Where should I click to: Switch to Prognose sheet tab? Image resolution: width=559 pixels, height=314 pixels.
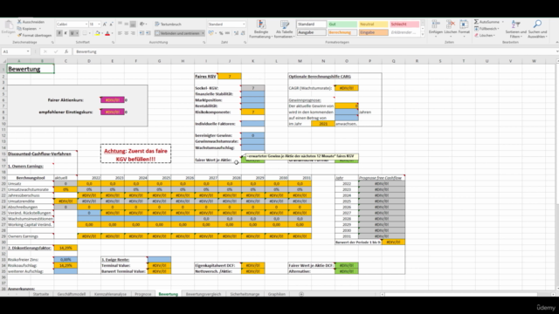click(143, 294)
